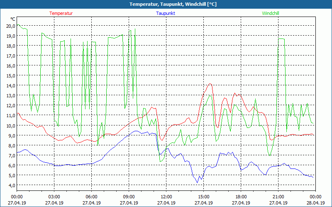Click the blue Taupunkt legend label
Screen dimensions: 332x207
[x=166, y=13]
